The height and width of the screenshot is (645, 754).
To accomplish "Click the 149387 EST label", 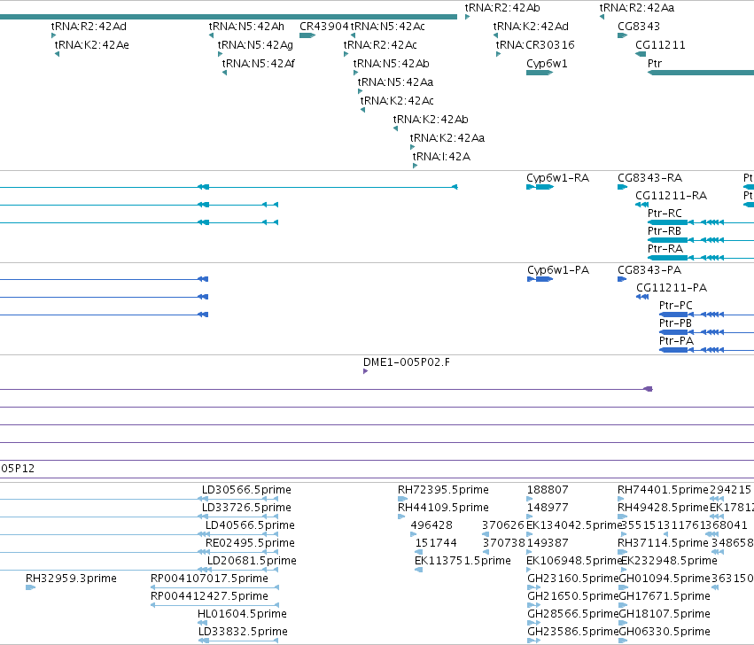I will pos(548,543).
